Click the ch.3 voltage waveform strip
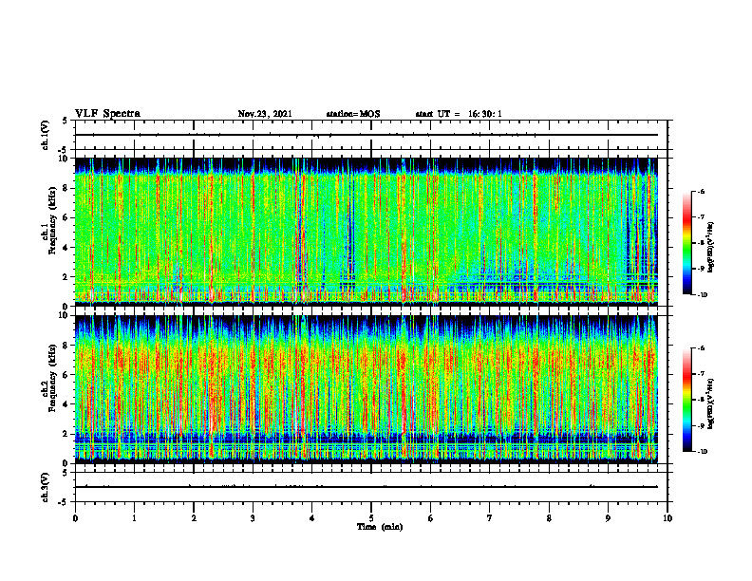 point(371,487)
